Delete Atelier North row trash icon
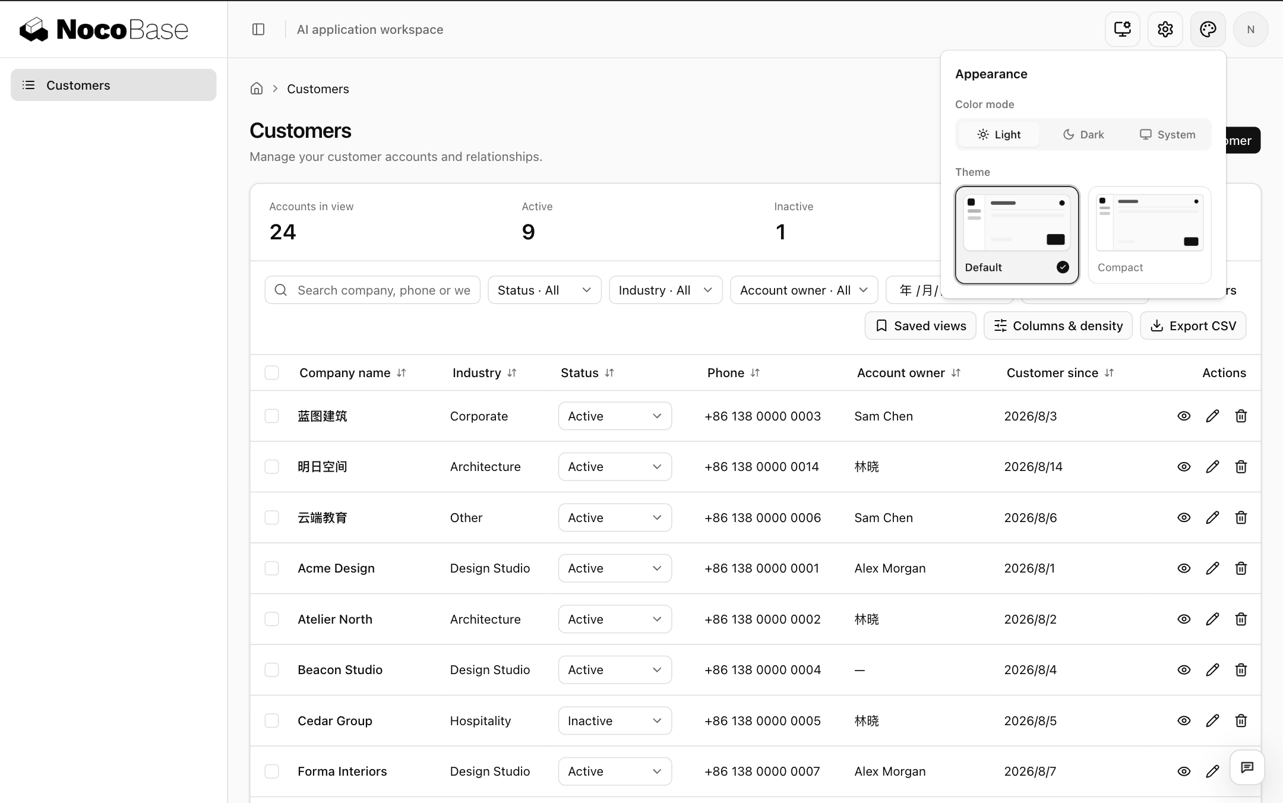Viewport: 1283px width, 803px height. [1241, 619]
